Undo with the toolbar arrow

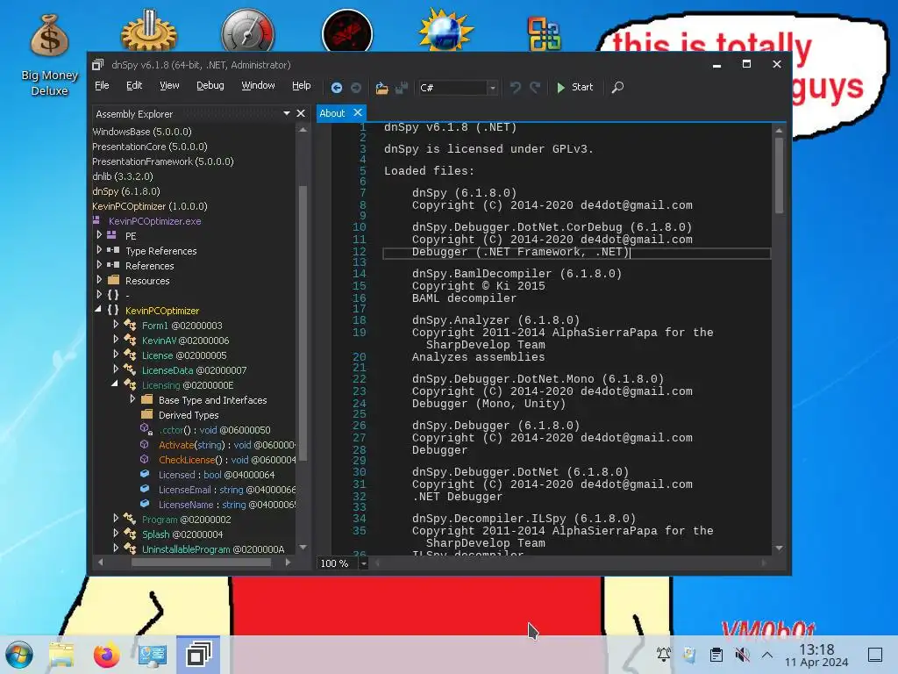tap(516, 88)
